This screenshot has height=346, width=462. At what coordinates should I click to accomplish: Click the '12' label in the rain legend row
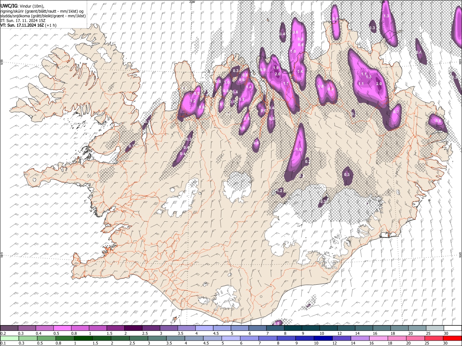tap(337, 343)
